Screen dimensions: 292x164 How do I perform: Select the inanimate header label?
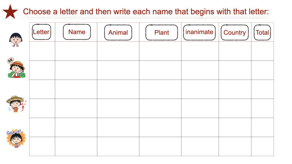coord(199,32)
